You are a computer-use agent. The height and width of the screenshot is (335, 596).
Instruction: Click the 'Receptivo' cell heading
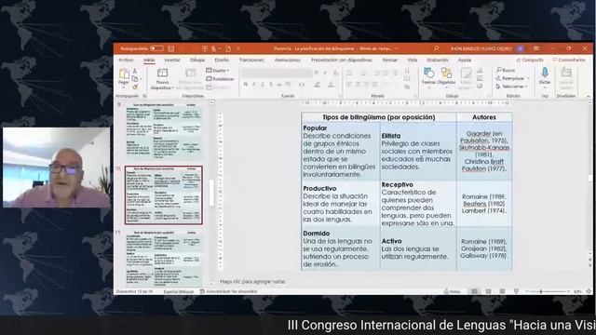tap(398, 184)
